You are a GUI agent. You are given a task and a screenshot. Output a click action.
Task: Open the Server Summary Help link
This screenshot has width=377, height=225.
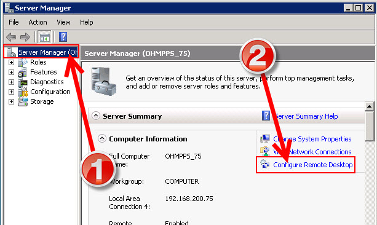306,116
